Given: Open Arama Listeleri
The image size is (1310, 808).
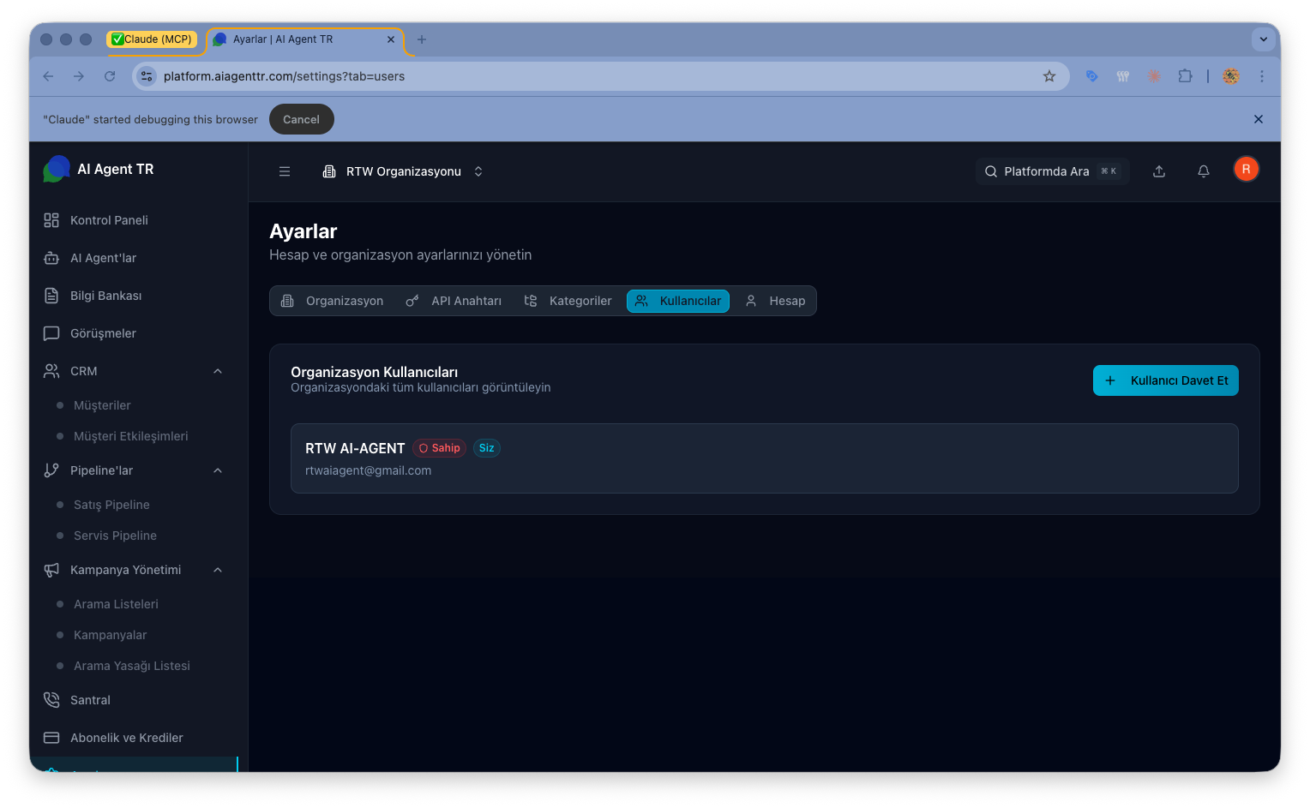Looking at the screenshot, I should point(116,604).
